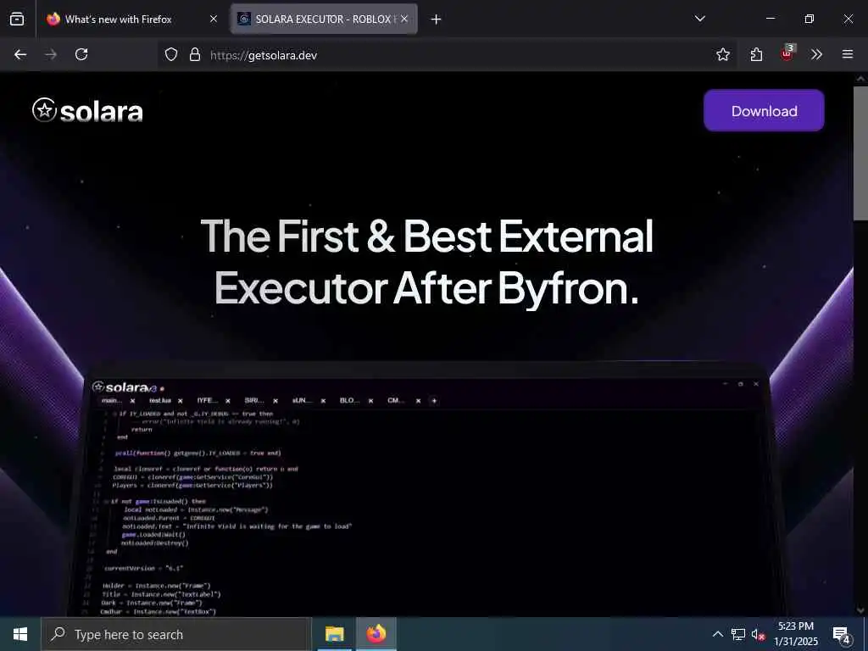
Task: Open Firefox application hamburger menu
Action: [x=848, y=54]
